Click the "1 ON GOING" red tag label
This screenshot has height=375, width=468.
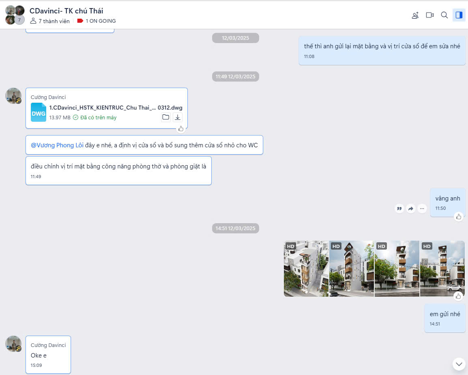(97, 21)
